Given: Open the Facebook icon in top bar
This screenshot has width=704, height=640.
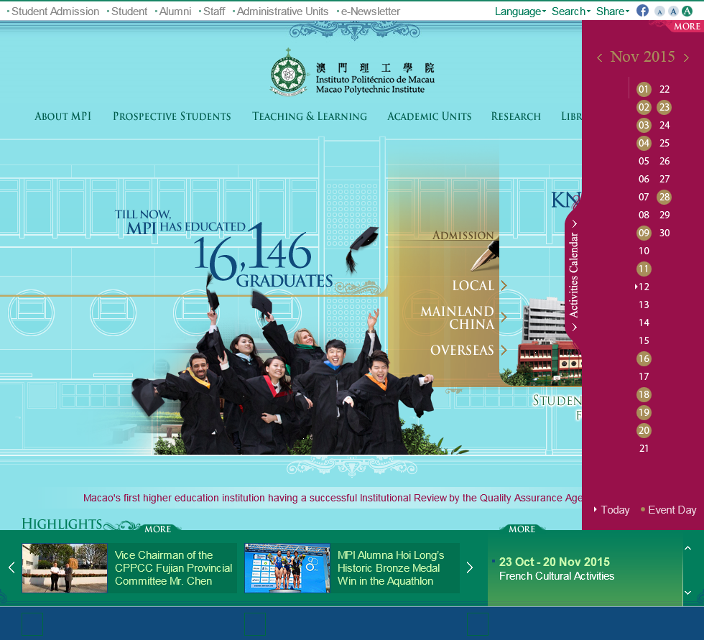Looking at the screenshot, I should click(x=642, y=11).
